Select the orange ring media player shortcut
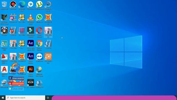177x100 pixels. pos(48,4)
